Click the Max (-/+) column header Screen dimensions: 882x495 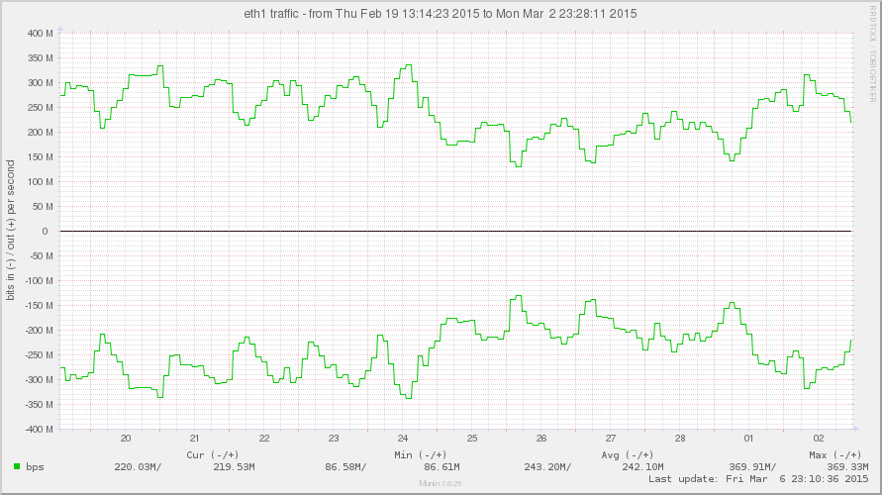point(835,454)
